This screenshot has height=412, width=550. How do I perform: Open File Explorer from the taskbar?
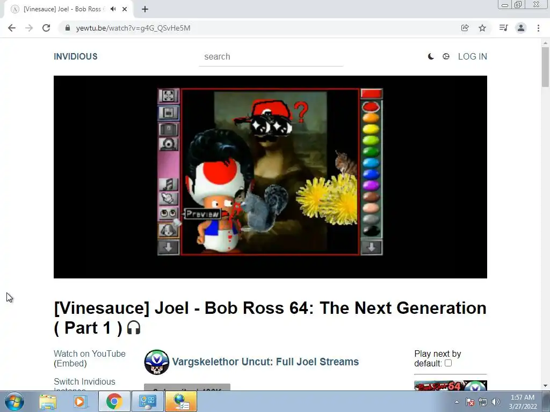pos(48,401)
